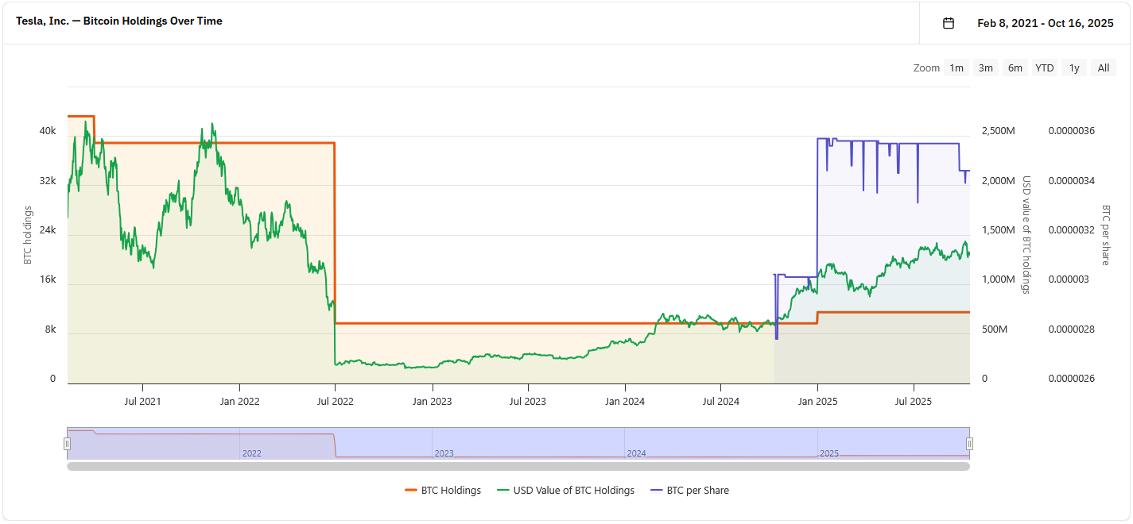The height and width of the screenshot is (524, 1133).
Task: Show All time range
Action: pyautogui.click(x=1104, y=68)
